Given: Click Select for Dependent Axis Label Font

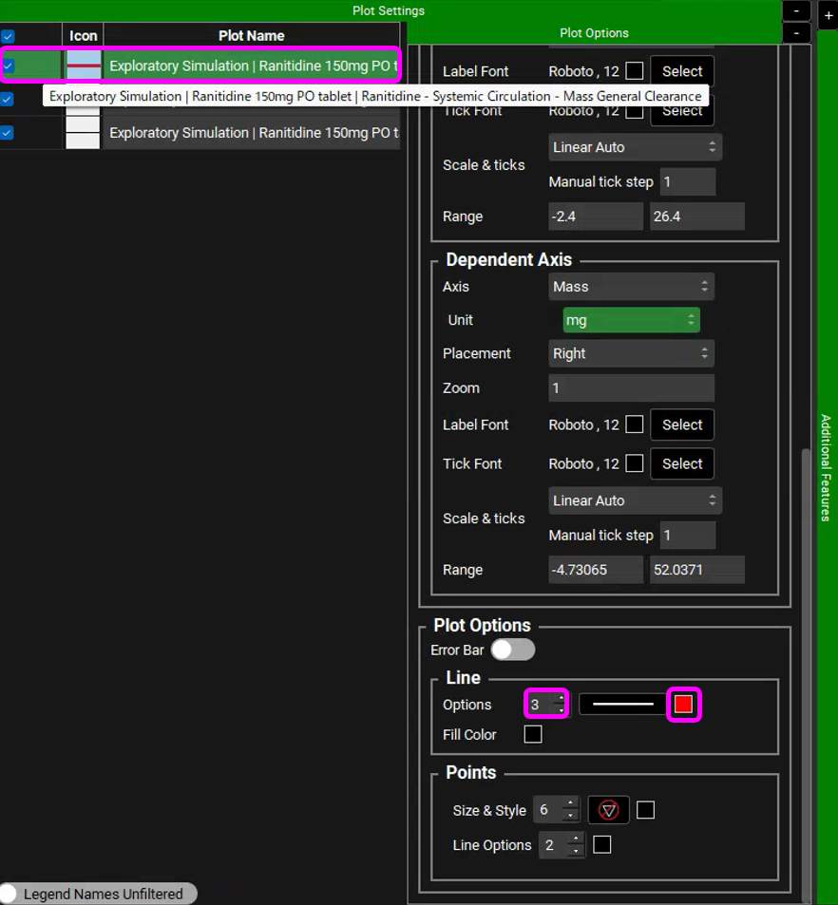Looking at the screenshot, I should [x=682, y=424].
